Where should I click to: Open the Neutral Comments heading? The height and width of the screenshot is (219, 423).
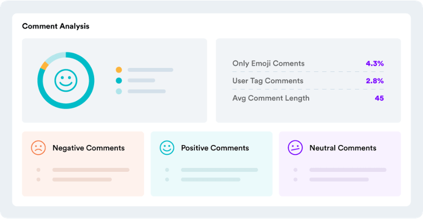[343, 148]
